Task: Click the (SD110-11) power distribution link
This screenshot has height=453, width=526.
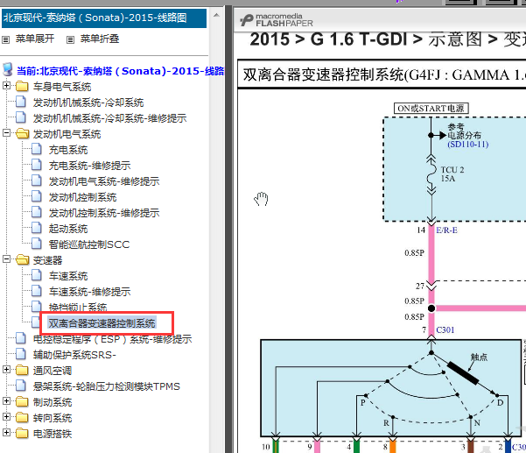Action: coord(468,145)
